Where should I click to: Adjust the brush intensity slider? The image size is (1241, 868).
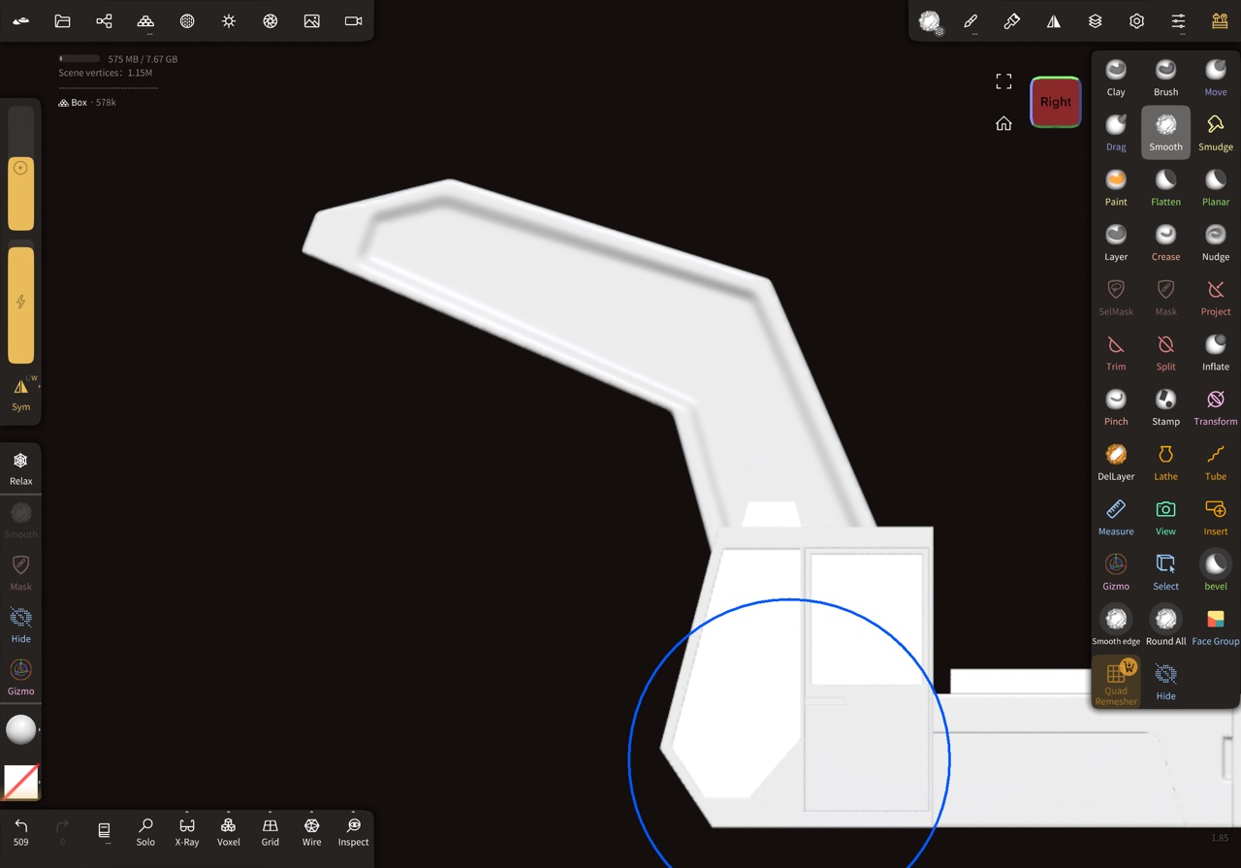[x=21, y=302]
